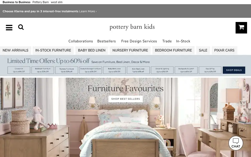Shop Nursery Furniture up to 50% off offer

pyautogui.click(x=67, y=70)
